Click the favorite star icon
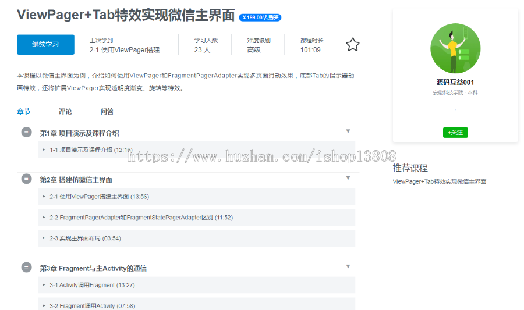This screenshot has height=310, width=524. (x=353, y=44)
